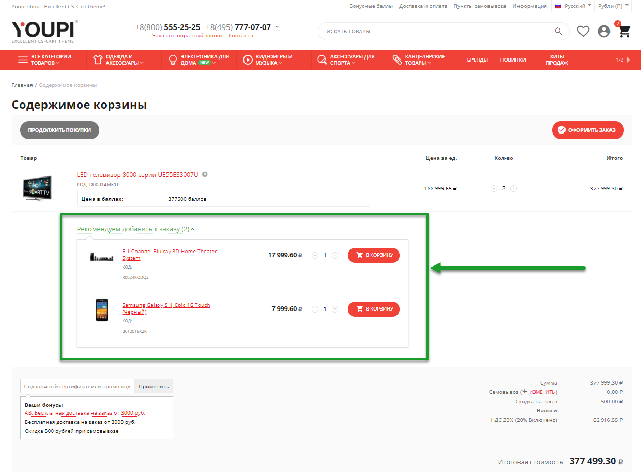
Task: Open Бонусные баллы link
Action: click(371, 6)
